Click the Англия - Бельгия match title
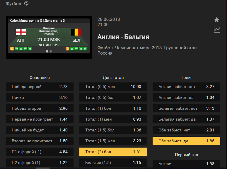 pyautogui.click(x=123, y=37)
